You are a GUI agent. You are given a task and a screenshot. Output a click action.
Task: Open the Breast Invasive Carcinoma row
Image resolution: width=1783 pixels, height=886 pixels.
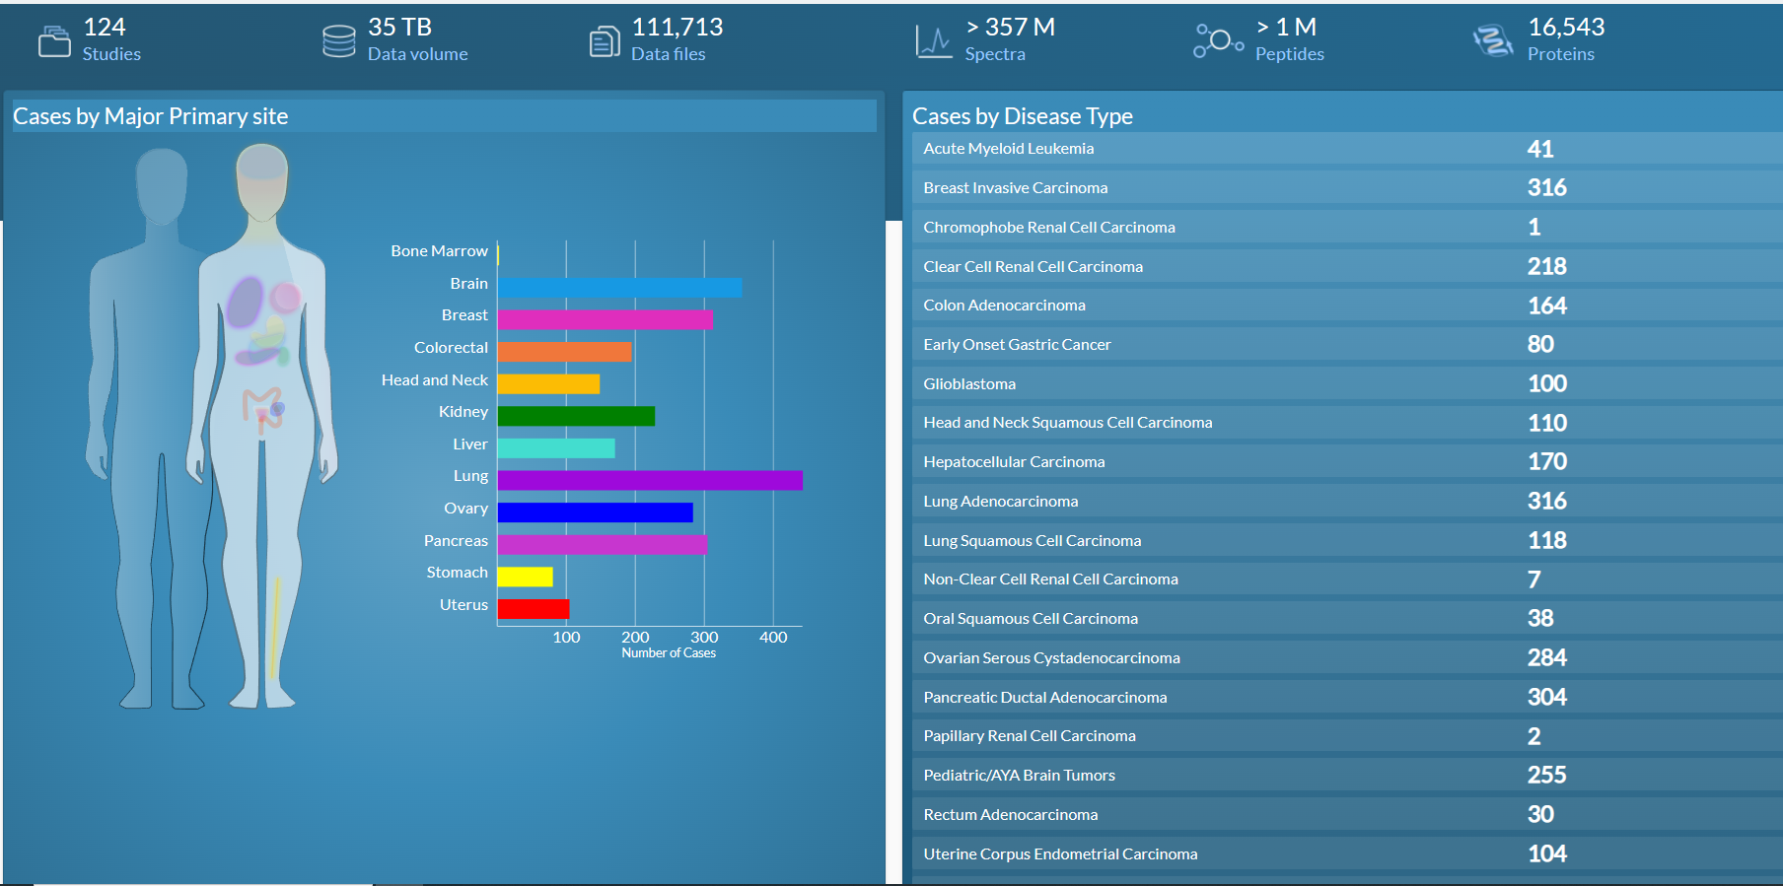click(x=1347, y=188)
